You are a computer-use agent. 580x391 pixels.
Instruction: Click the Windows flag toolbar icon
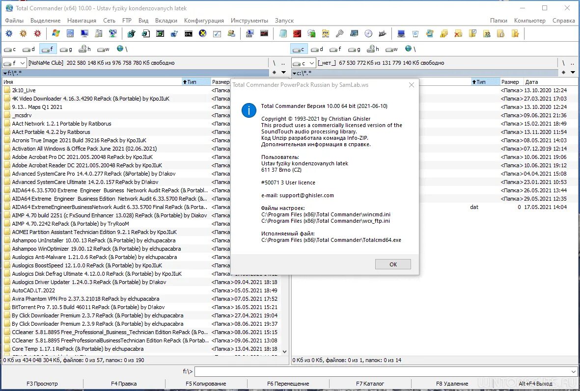coord(56,34)
